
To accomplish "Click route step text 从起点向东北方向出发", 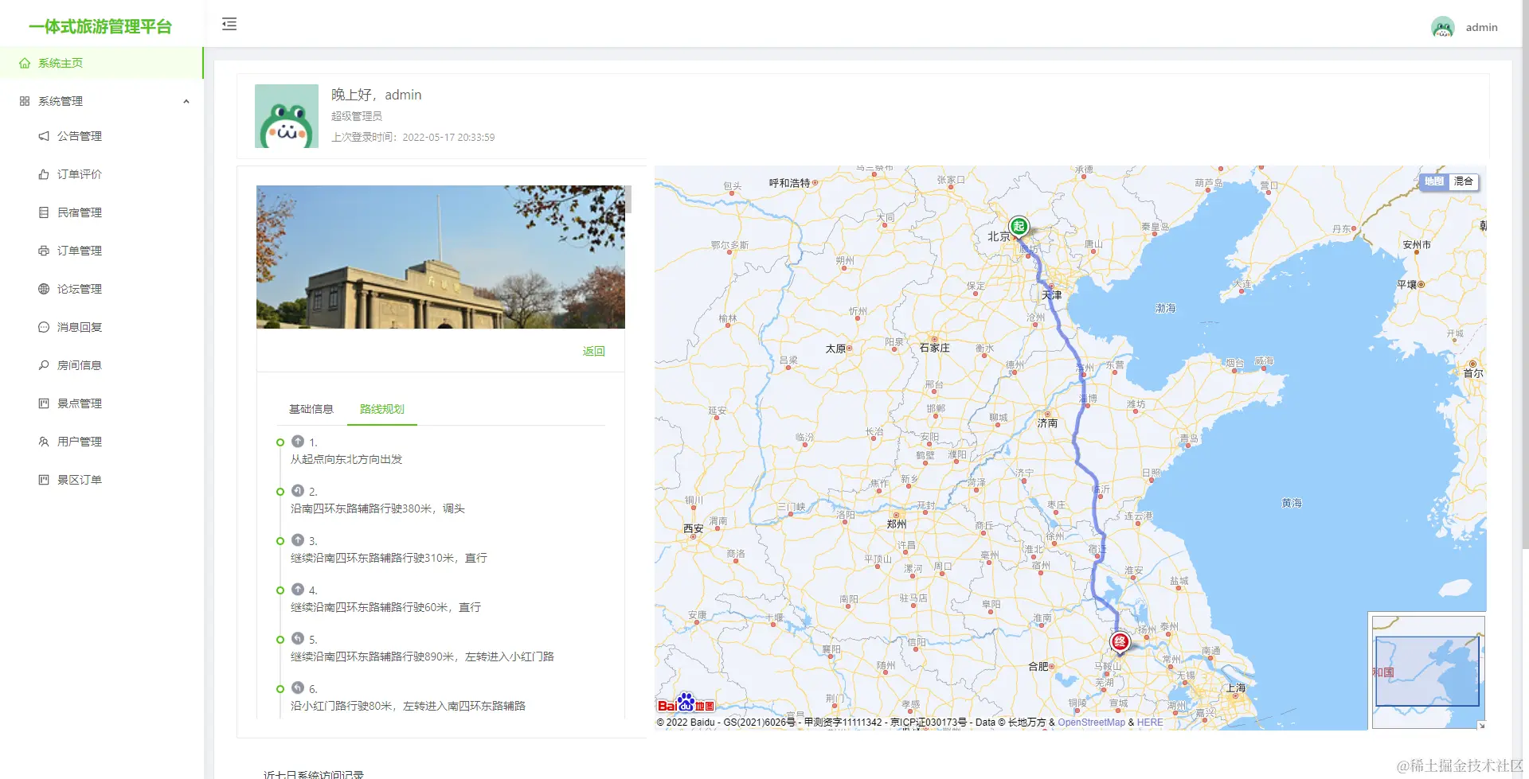I will [x=346, y=459].
